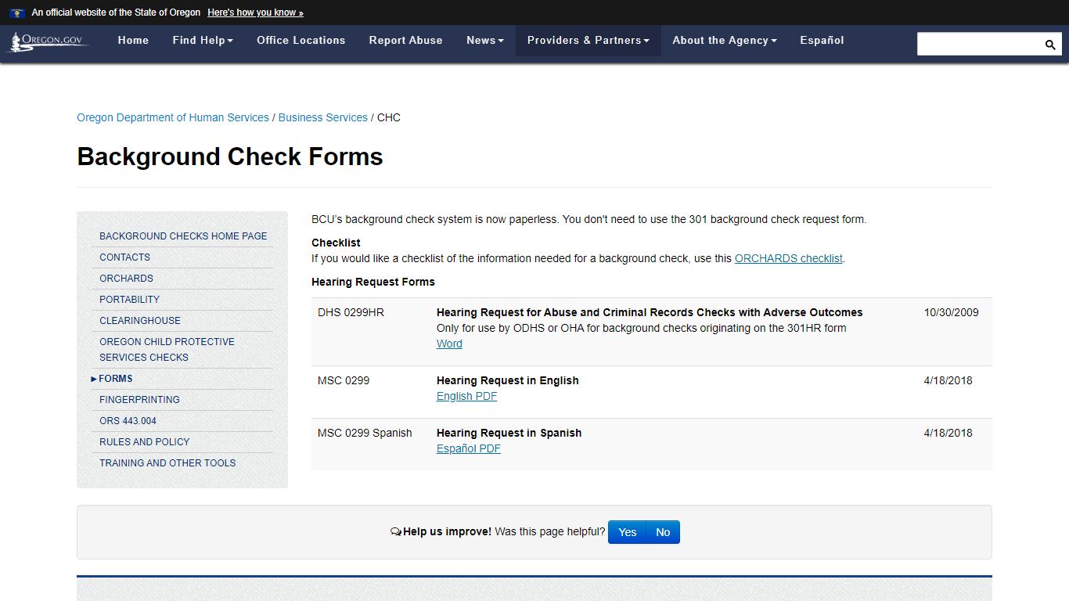Open Providers & Partners dropdown
The width and height of the screenshot is (1069, 601).
click(x=588, y=41)
